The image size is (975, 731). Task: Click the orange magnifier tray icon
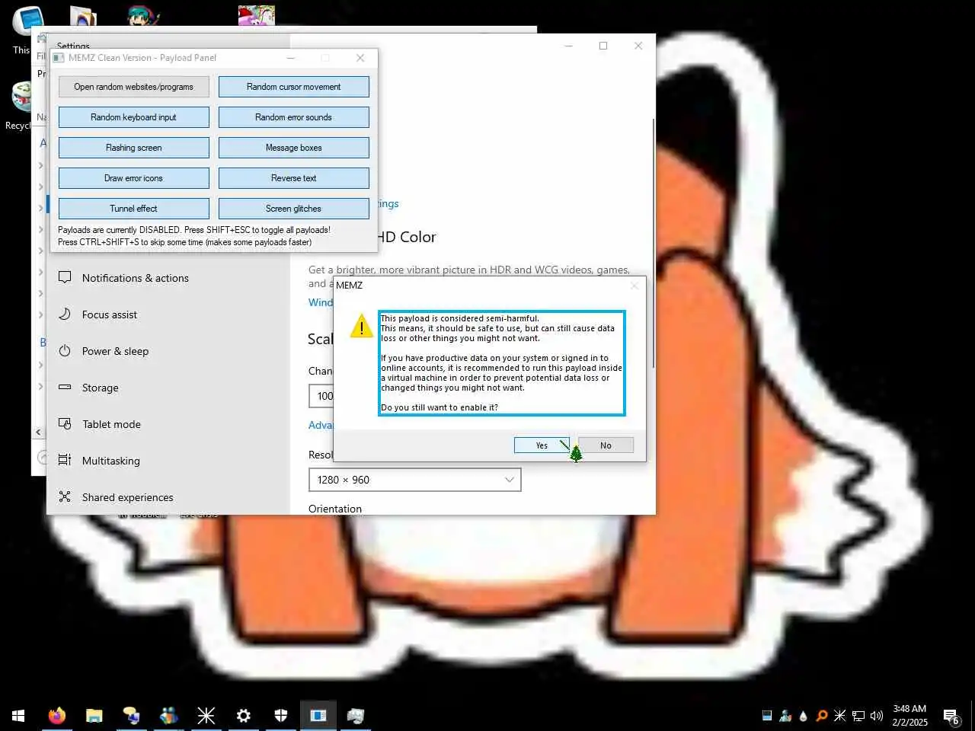point(822,716)
